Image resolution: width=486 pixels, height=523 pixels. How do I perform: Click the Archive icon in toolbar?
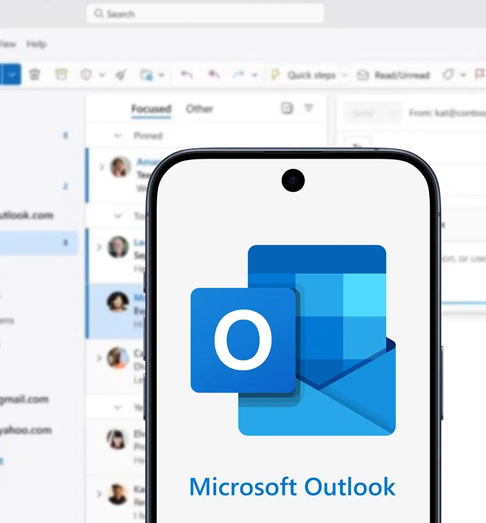pos(61,74)
